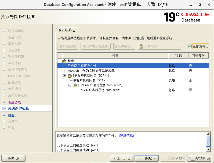This screenshot has width=214, height=163.
Task: Click the disabled 完成 button
Action: click(x=173, y=158)
